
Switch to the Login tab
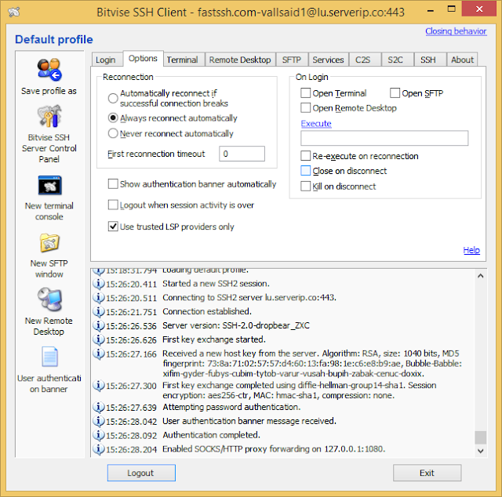106,60
